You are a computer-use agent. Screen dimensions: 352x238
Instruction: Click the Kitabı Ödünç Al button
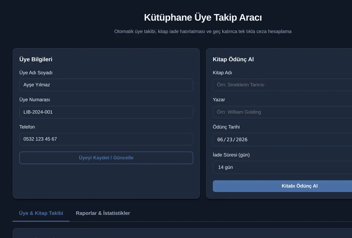282,186
